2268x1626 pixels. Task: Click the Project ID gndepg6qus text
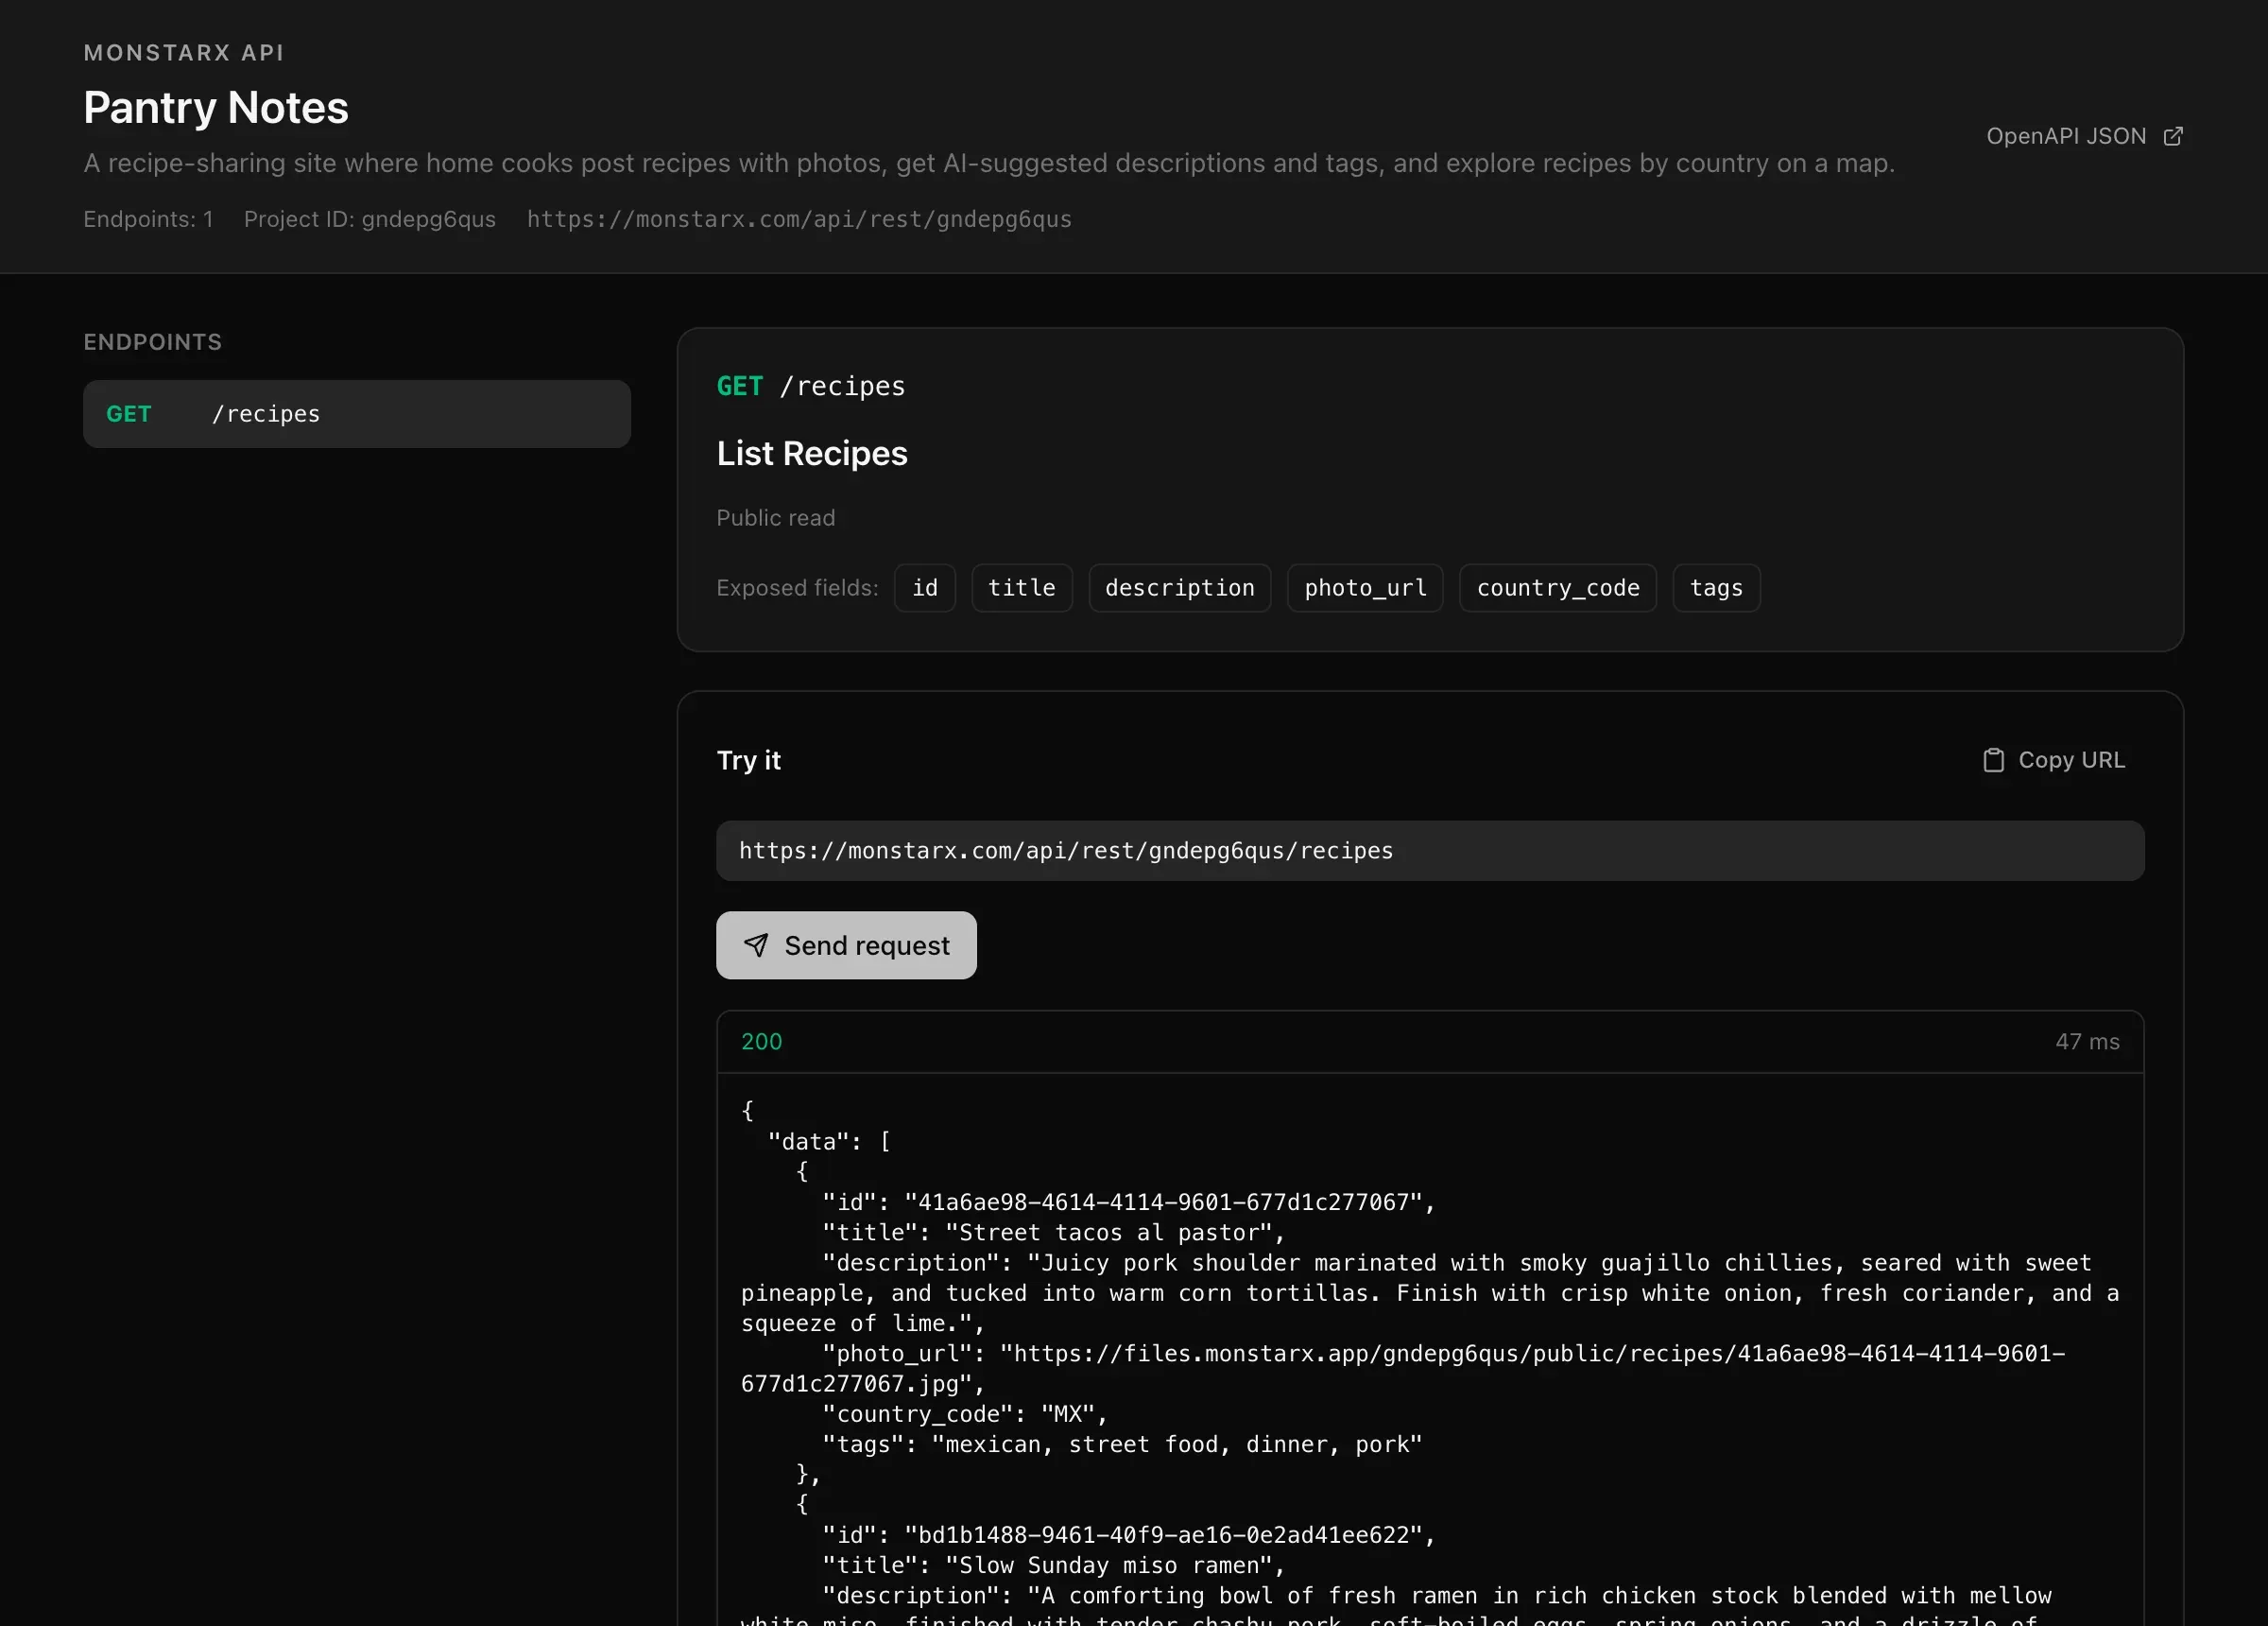coord(370,219)
